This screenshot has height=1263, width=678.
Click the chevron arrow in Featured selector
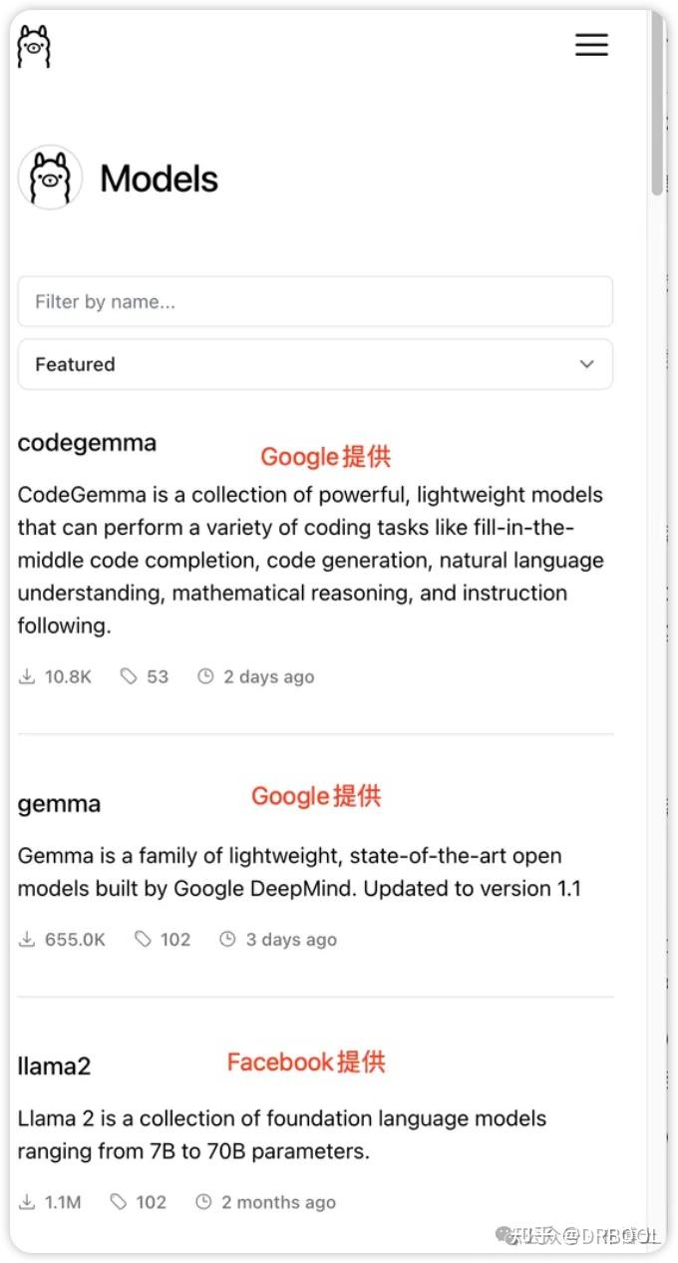click(587, 364)
